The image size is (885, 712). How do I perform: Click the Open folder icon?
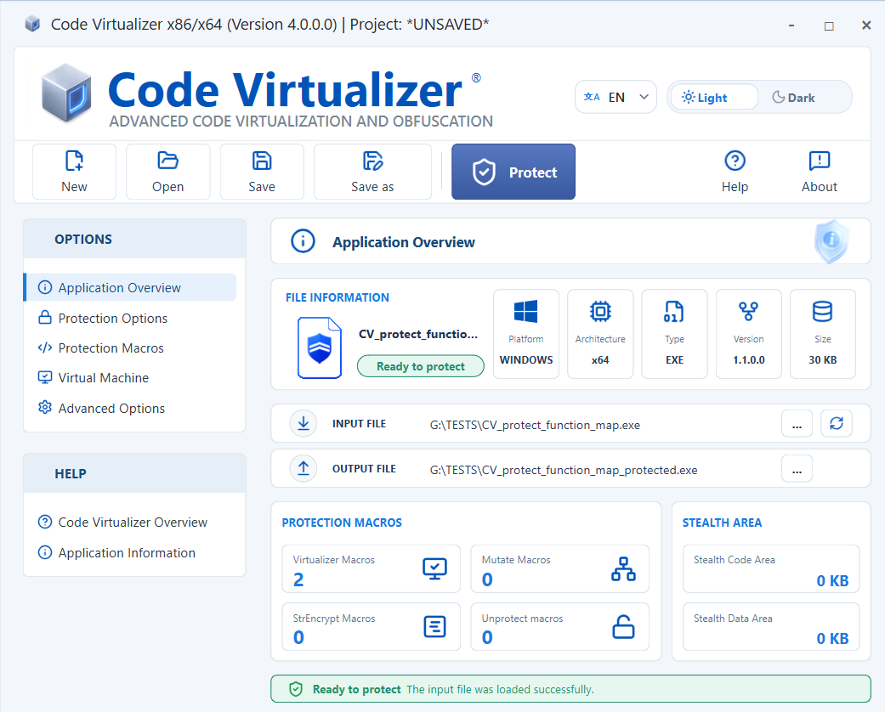coord(167,161)
